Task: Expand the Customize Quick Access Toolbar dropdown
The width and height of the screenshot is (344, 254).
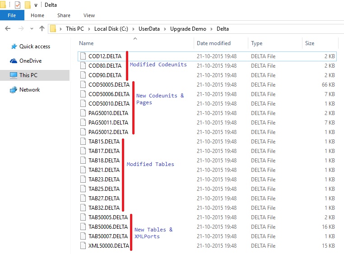Action: 36,5
